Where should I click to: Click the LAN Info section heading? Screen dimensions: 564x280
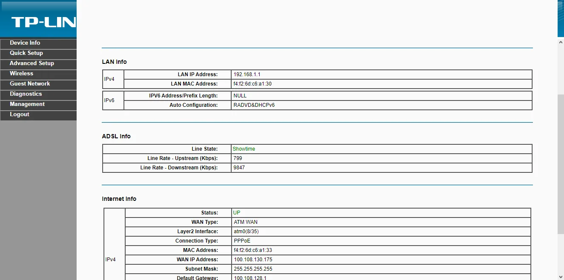[x=115, y=62]
